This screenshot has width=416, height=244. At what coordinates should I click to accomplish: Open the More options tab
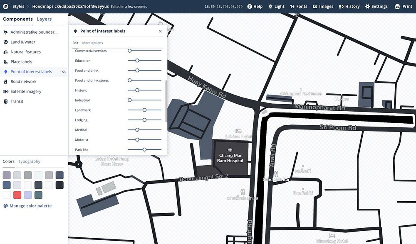pos(92,43)
